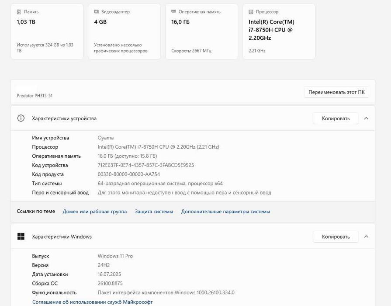Viewport: 391px width, 306px height.
Task: Click the Windows logo beside Характеристики Windows
Action: (x=21, y=236)
